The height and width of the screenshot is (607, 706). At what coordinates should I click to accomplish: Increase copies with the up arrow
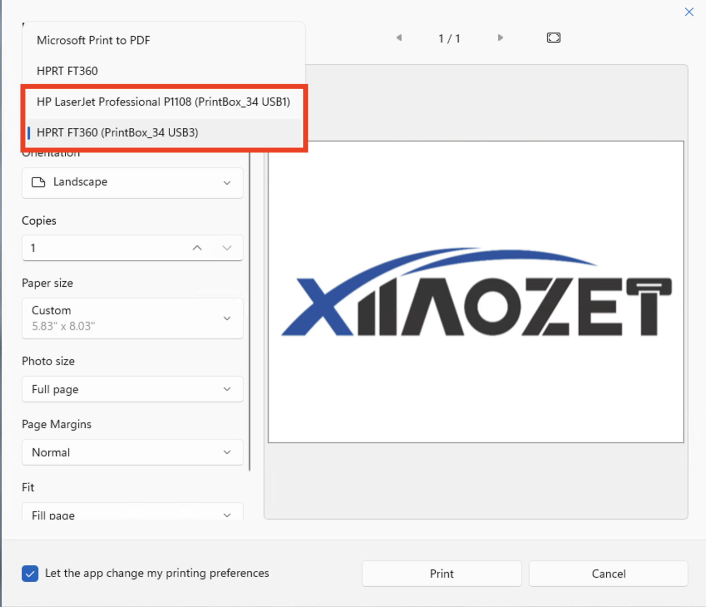click(197, 248)
